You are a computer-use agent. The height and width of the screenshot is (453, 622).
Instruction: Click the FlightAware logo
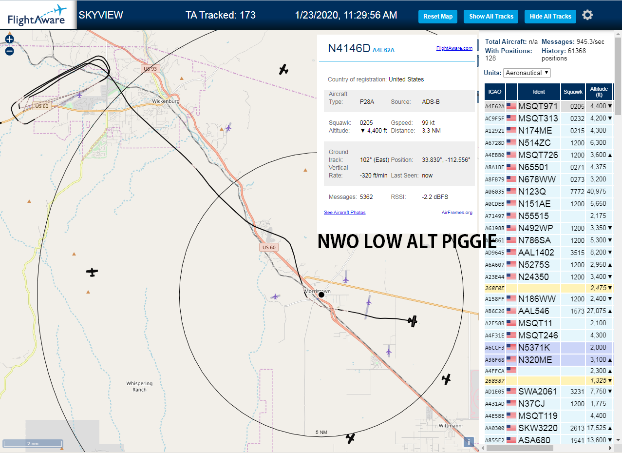pyautogui.click(x=38, y=15)
